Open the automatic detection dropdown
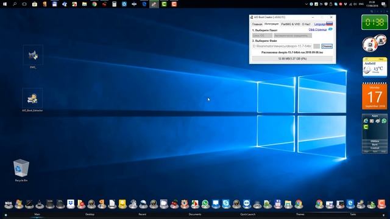390x219 pixels. (292, 35)
